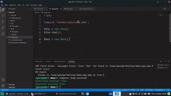Change indentation via Spaces: 4

126,90
